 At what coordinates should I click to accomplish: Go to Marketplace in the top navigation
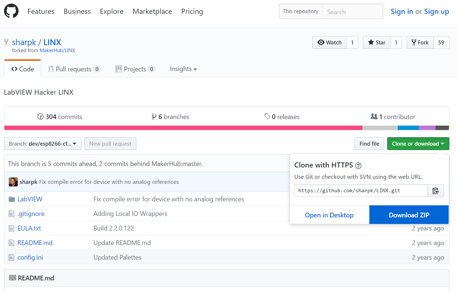[152, 11]
